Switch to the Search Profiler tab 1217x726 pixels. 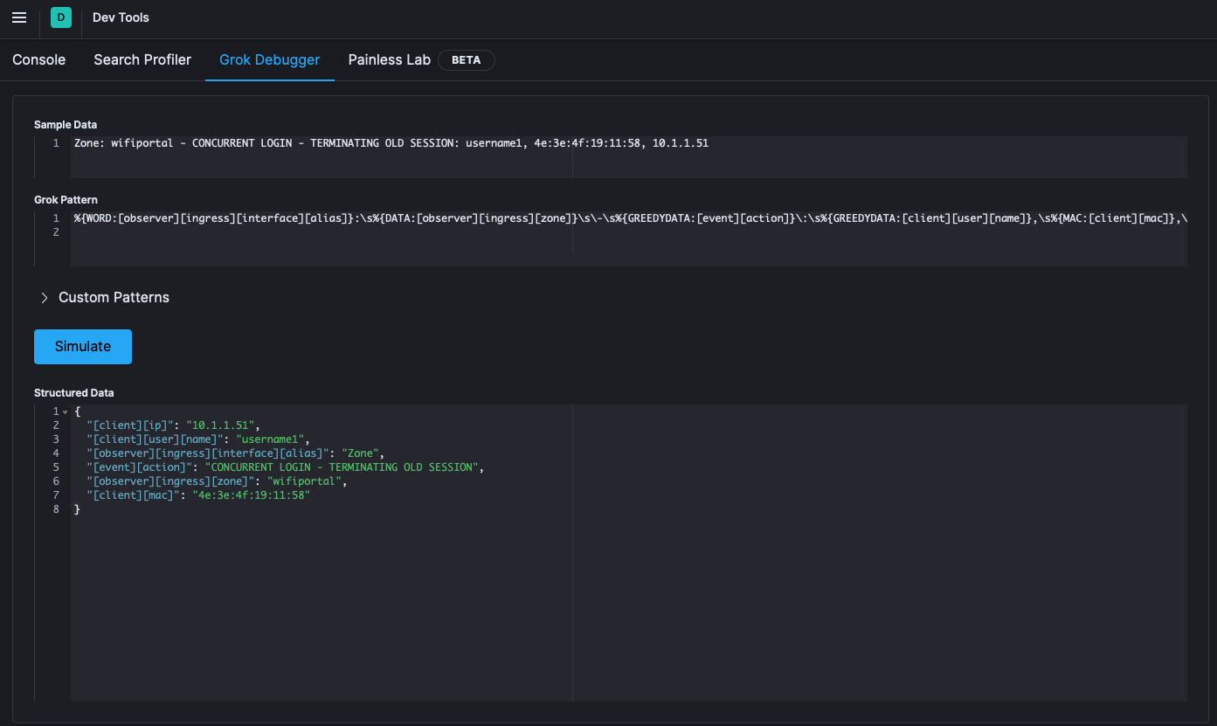[142, 59]
